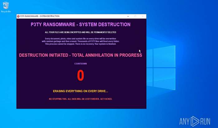Click the 'with random garbage and then erased' line
This screenshot has width=218, height=128.
pyautogui.click(x=80, y=41)
